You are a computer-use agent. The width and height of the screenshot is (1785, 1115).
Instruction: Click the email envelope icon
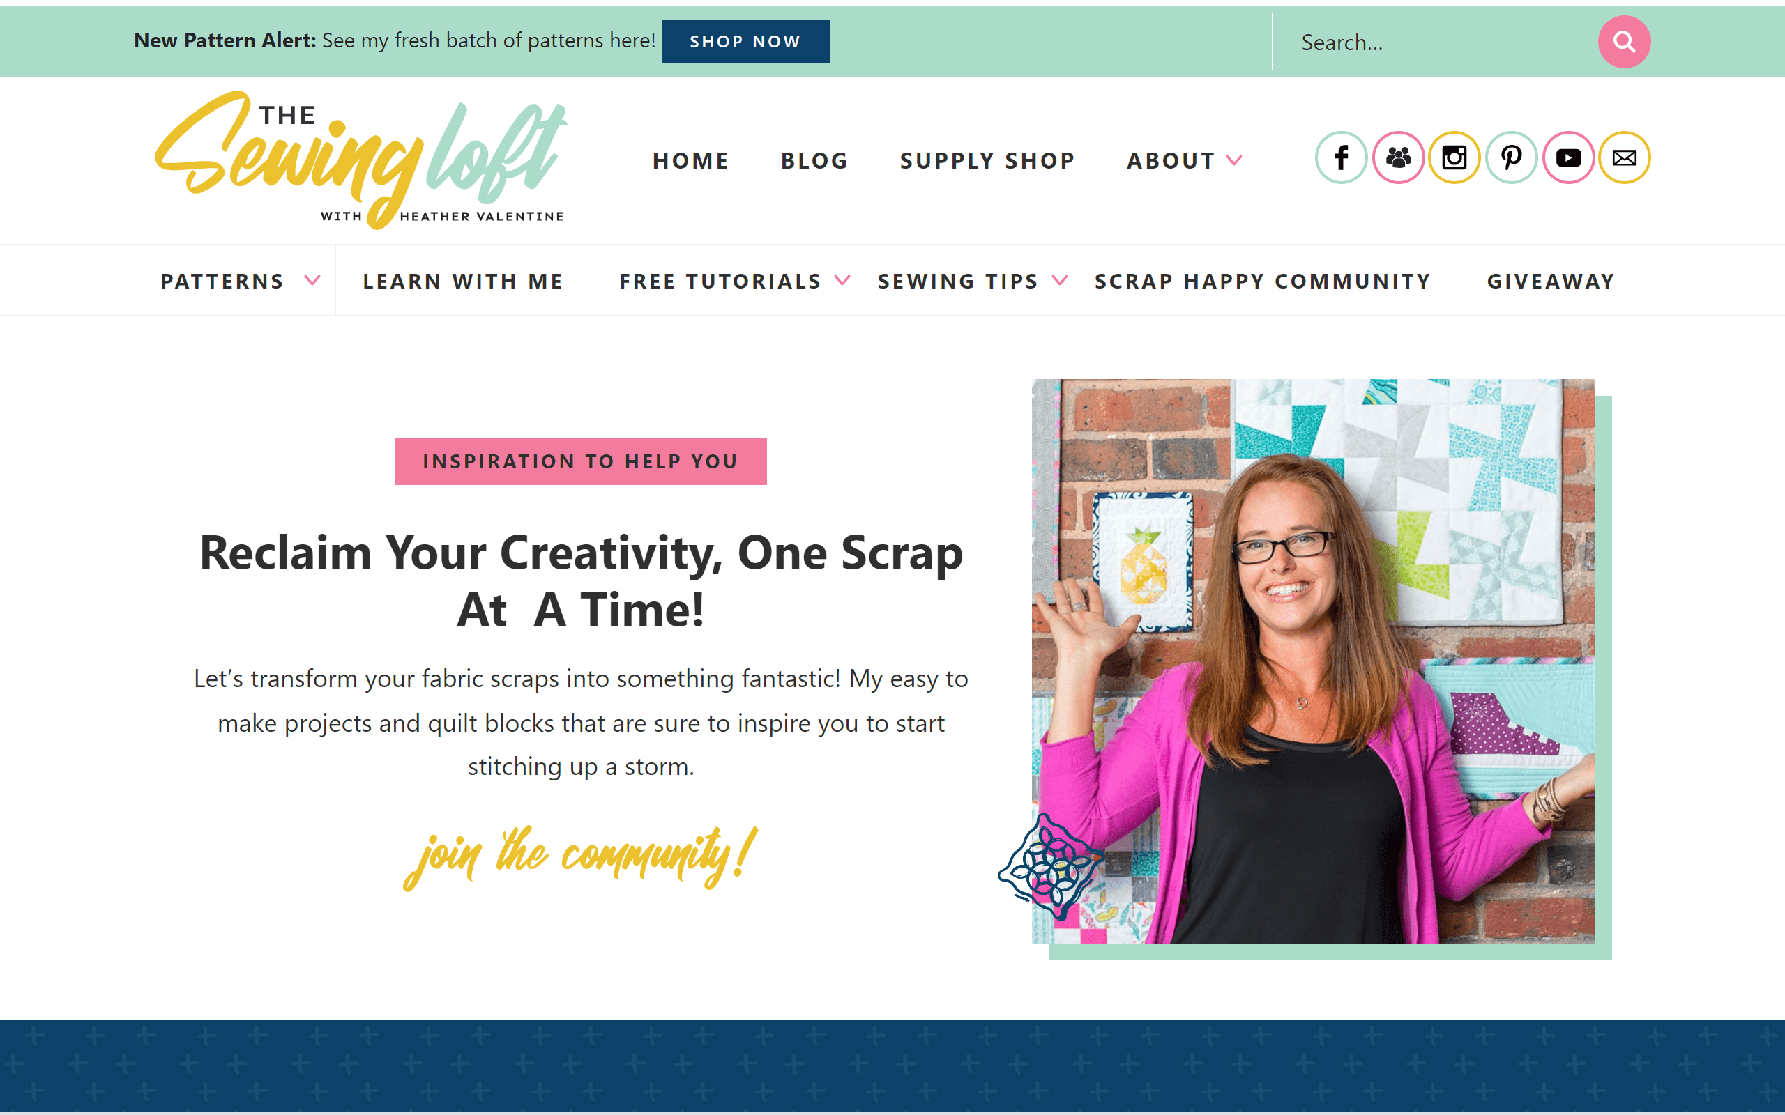1624,157
